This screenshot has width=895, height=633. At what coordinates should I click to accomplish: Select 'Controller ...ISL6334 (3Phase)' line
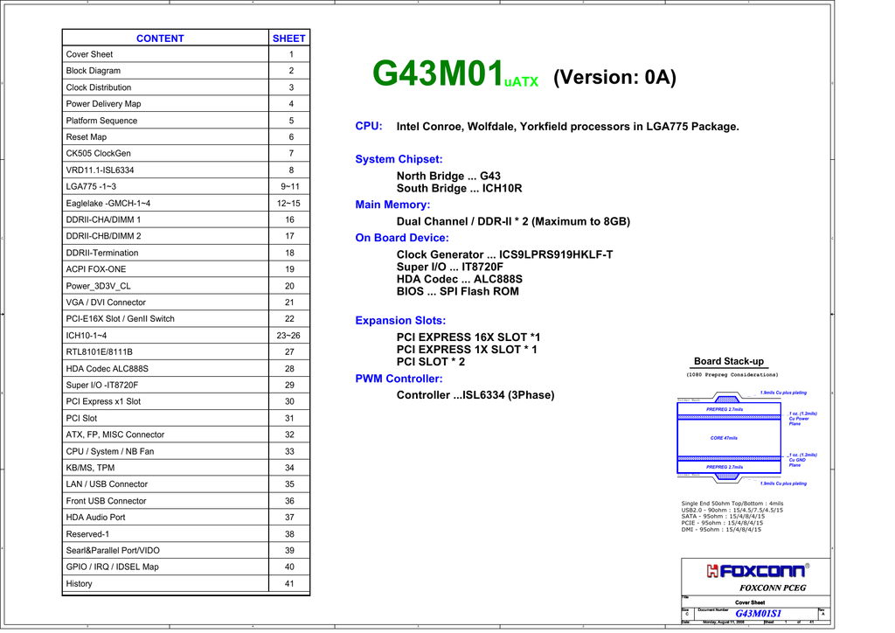[x=475, y=395]
